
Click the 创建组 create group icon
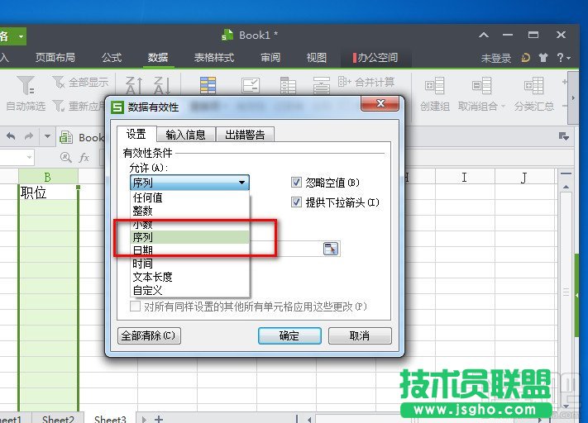435,85
